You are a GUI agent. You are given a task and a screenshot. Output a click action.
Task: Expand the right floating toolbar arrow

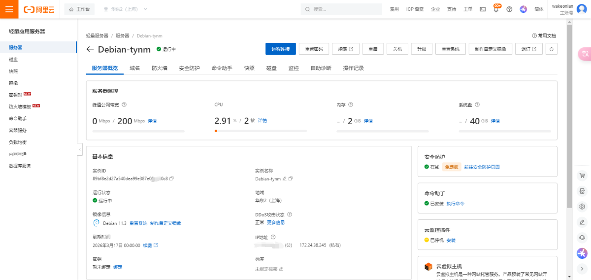point(582,269)
